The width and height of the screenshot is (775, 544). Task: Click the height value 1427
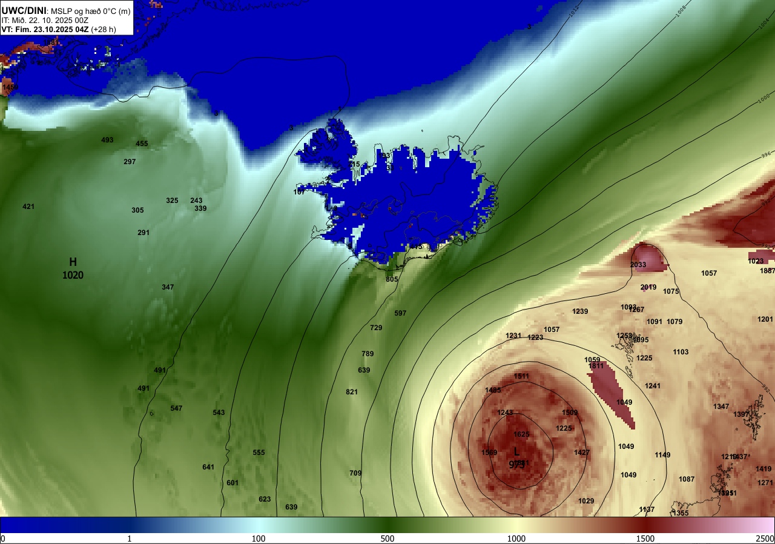pos(582,453)
